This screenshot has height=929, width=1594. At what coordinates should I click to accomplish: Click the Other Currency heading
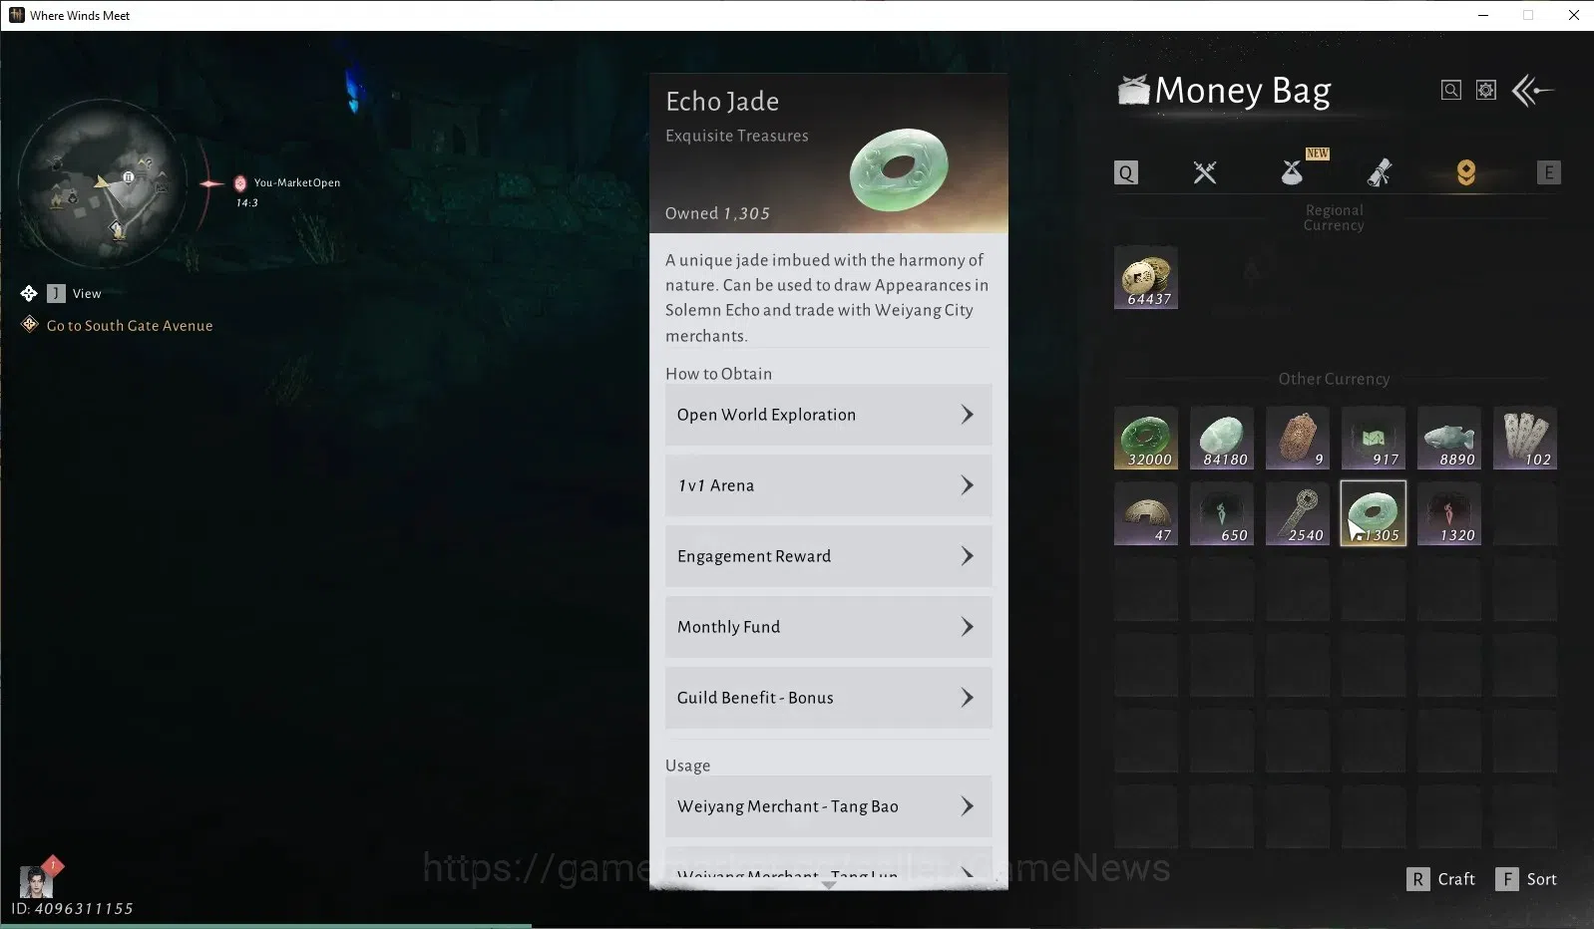pyautogui.click(x=1334, y=379)
